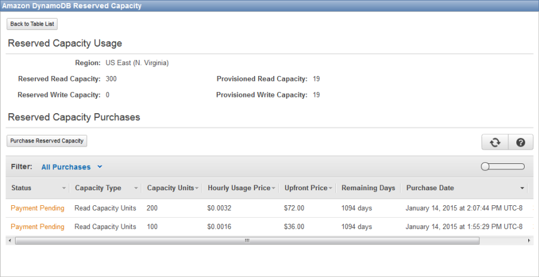Screen dimensions: 539x277
Task: Open the All Purchases filter dropdown
Action: pos(72,167)
